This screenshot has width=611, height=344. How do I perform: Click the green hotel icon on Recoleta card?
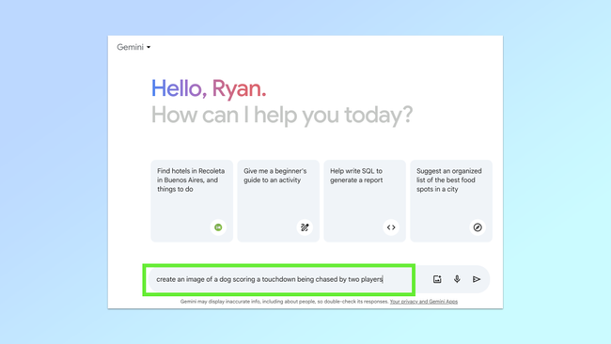click(218, 227)
